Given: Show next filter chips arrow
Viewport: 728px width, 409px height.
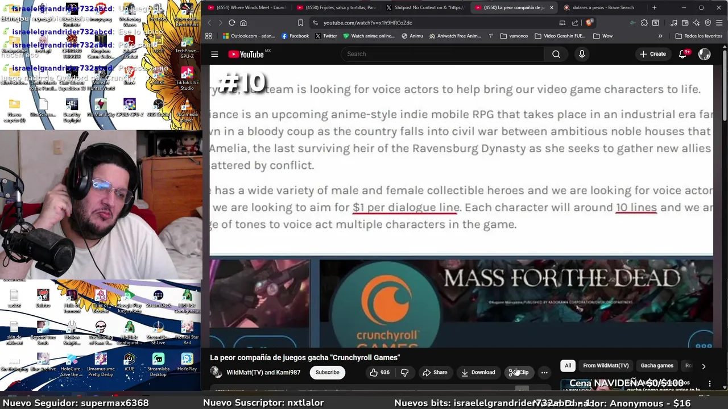Looking at the screenshot, I should [704, 366].
